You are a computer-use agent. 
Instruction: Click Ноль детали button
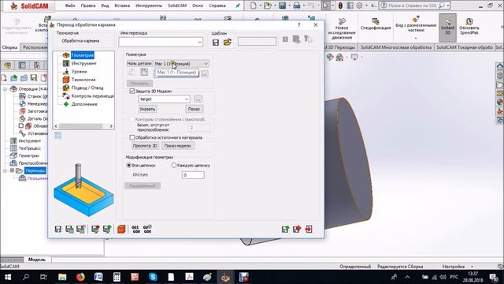pos(139,63)
